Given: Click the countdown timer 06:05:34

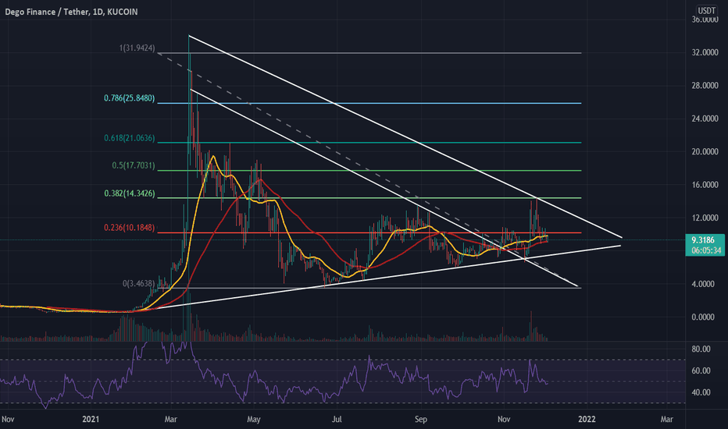Looking at the screenshot, I should (706, 250).
